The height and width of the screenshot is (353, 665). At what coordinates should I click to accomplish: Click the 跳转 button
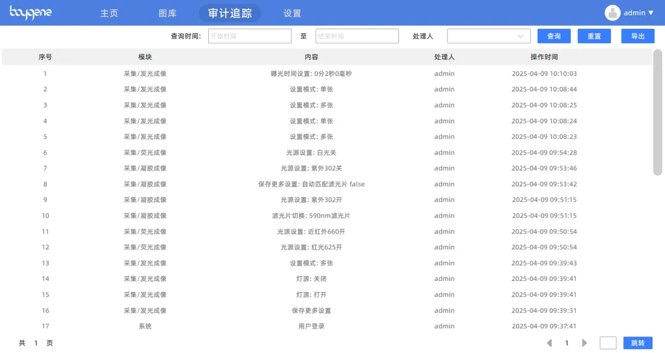click(637, 343)
